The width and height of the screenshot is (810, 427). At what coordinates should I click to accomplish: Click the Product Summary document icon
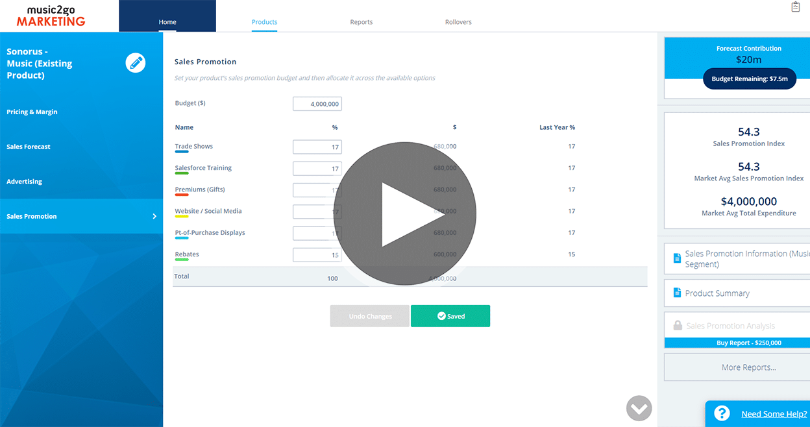click(x=677, y=293)
